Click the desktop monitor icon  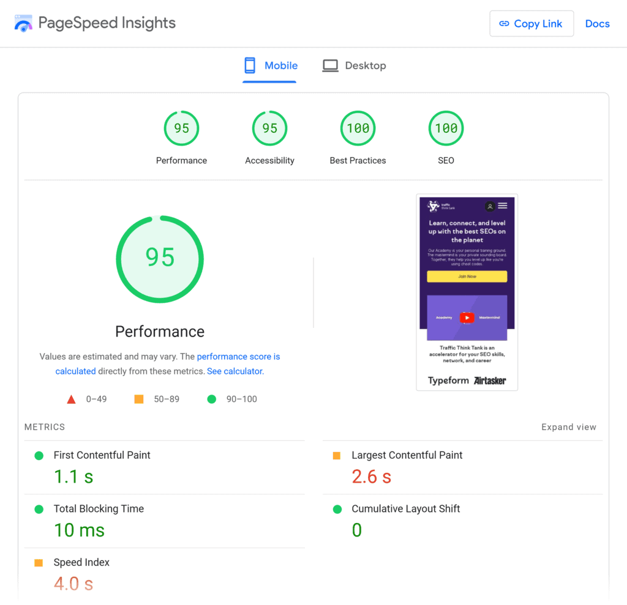330,65
